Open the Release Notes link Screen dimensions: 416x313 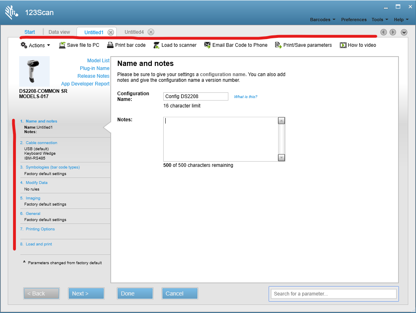point(93,76)
